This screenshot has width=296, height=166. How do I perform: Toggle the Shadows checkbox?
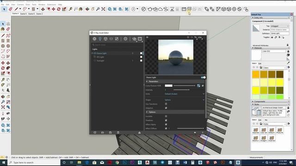point(166,120)
